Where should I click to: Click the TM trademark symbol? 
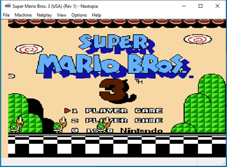[139, 82]
